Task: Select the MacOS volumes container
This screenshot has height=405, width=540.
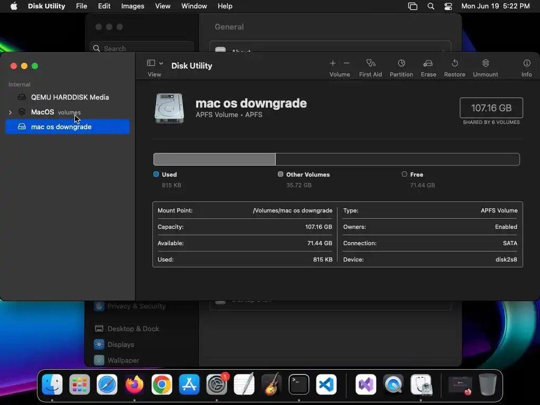Action: pos(67,112)
